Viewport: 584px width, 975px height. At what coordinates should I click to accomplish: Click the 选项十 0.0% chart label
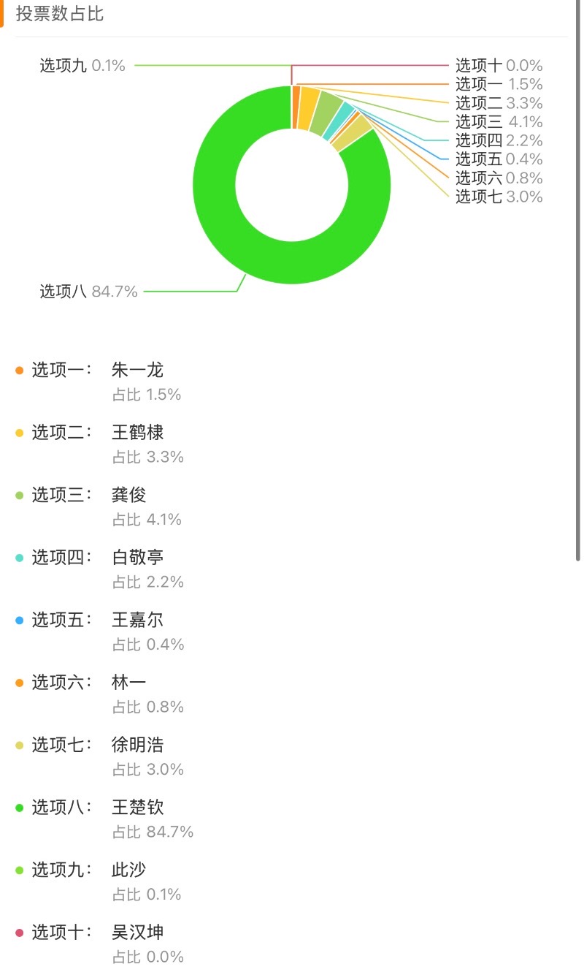(499, 66)
